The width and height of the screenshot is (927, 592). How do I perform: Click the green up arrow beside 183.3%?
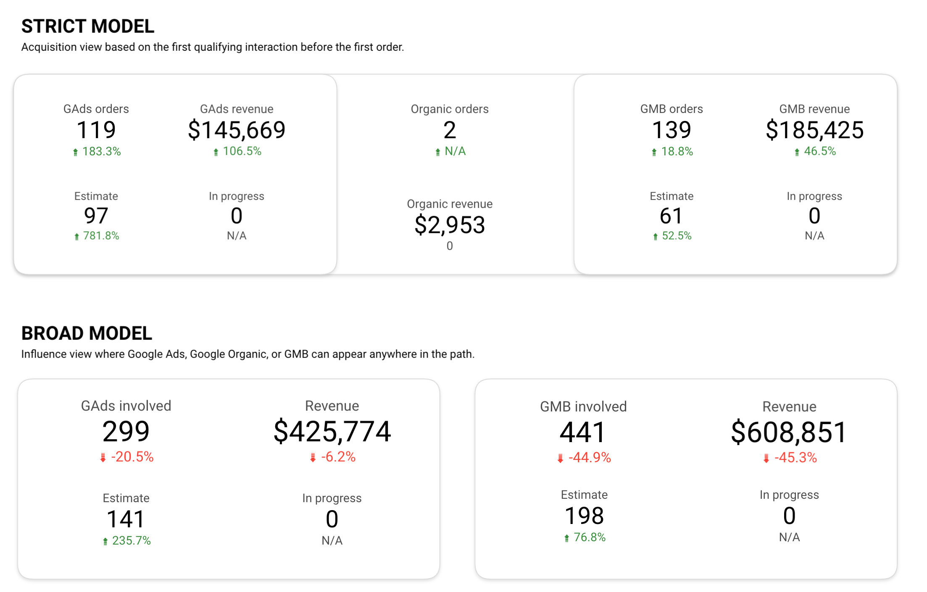76,152
